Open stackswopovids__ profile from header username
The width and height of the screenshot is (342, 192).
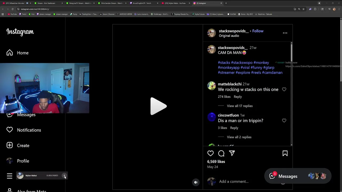coord(234,31)
